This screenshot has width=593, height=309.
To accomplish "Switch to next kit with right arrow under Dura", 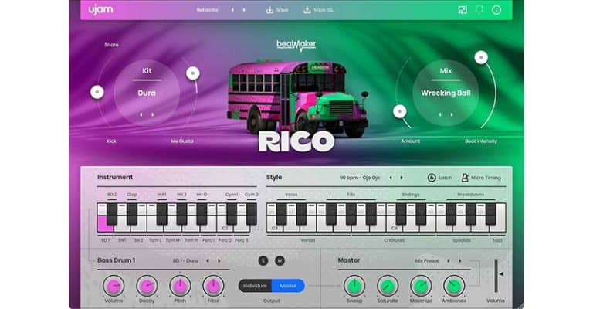I will (153, 114).
